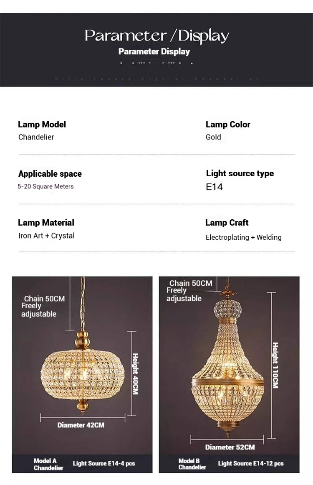Screen dimensions: 313x485
Task: Select the 'Parameter /Display' main heading
Action: point(156,36)
